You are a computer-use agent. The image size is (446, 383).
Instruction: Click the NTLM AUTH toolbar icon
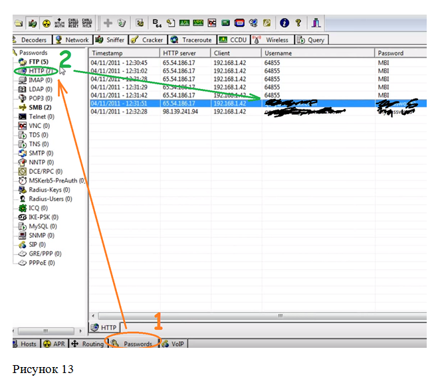tap(59, 23)
